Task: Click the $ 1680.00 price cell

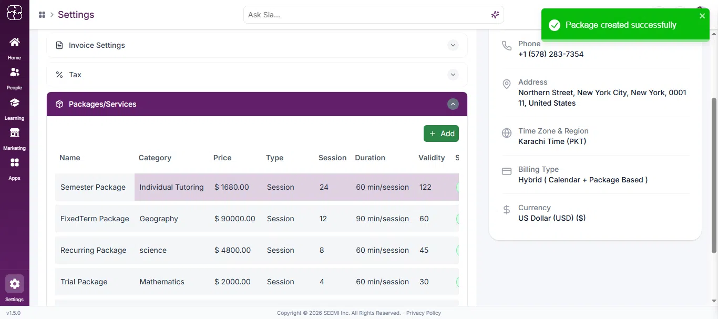Action: pyautogui.click(x=232, y=187)
